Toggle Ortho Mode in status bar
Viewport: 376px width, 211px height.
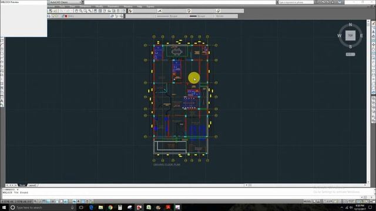[48, 201]
